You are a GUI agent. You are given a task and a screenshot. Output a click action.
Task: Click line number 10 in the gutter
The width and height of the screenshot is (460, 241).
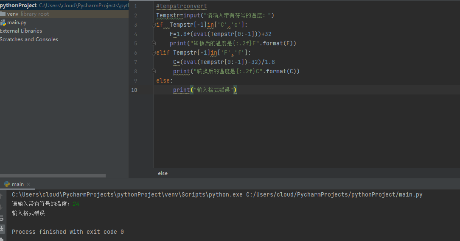[x=134, y=90]
